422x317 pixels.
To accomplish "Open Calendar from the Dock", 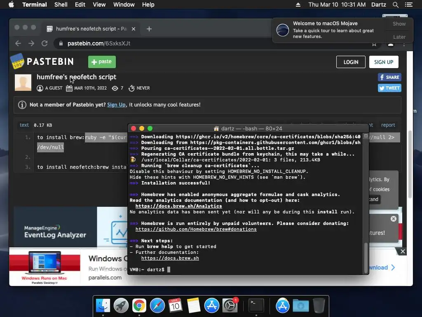I will coord(175,306).
